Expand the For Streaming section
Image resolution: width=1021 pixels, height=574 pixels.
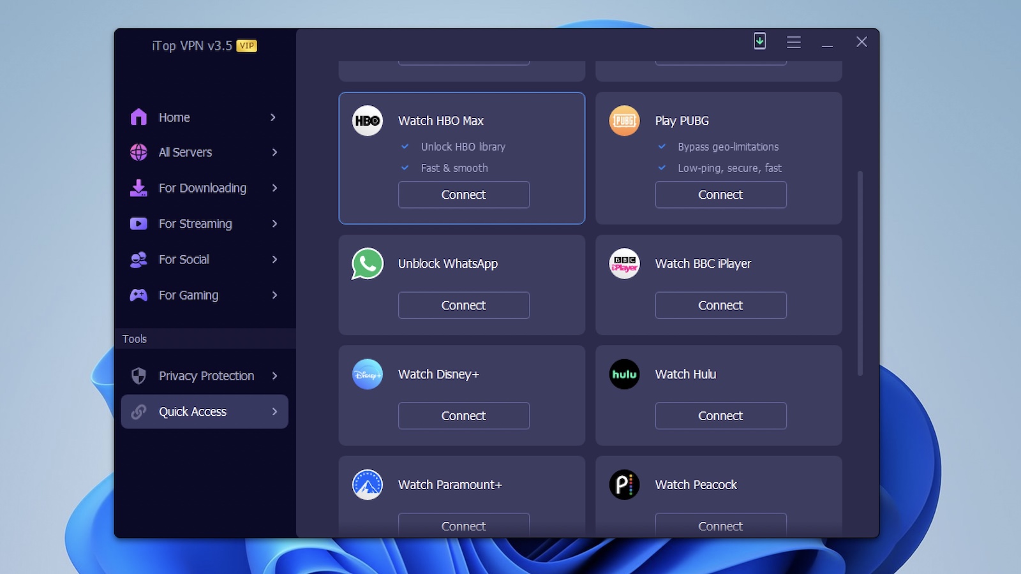point(273,224)
